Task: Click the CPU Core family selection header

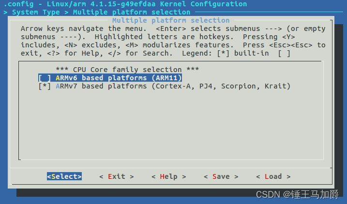Action: point(125,70)
